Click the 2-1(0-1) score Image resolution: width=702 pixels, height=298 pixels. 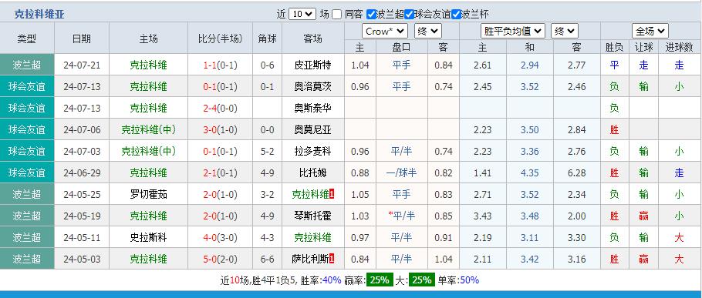click(x=220, y=172)
